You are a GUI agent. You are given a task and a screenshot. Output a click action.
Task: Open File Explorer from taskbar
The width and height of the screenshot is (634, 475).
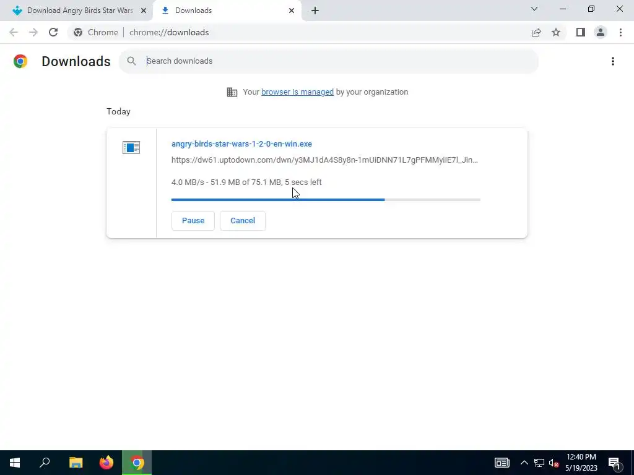[x=76, y=463]
